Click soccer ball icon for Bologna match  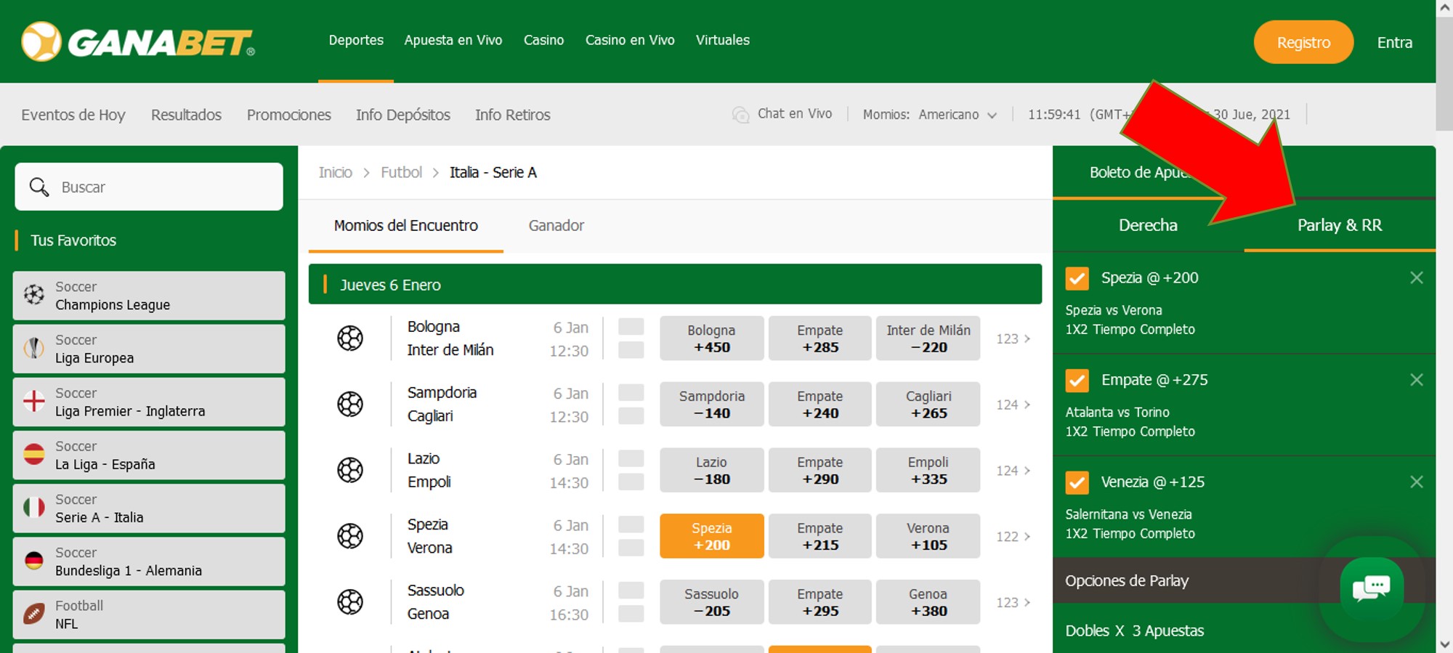[350, 338]
